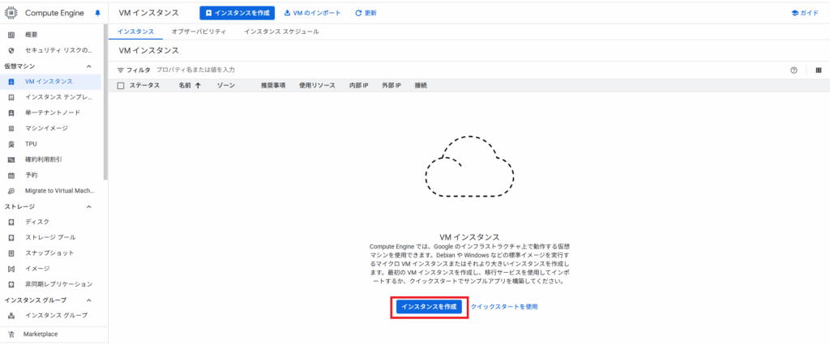The width and height of the screenshot is (830, 344).
Task: Click the 外部 IP column header
Action: click(x=391, y=86)
